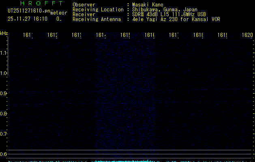Image resolution: width=255 pixels, height=162 pixels.
Task: Click the 1615 time axis marker
Action: [x=125, y=35]
